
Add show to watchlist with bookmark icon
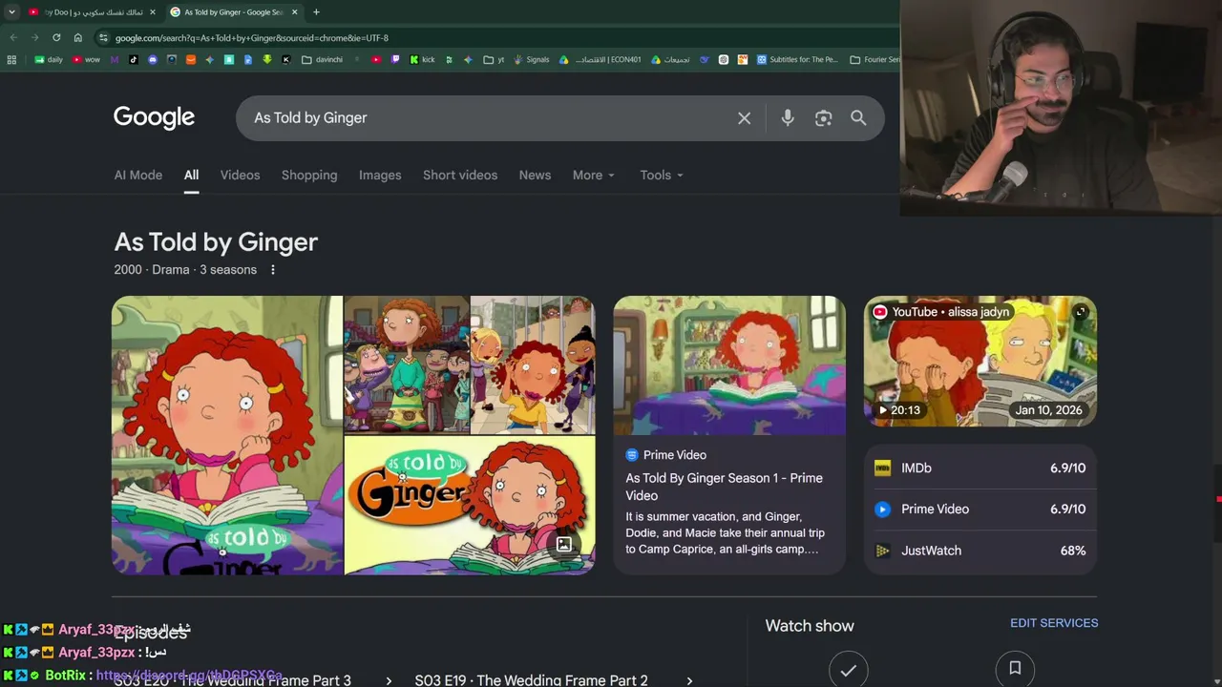click(x=1015, y=670)
